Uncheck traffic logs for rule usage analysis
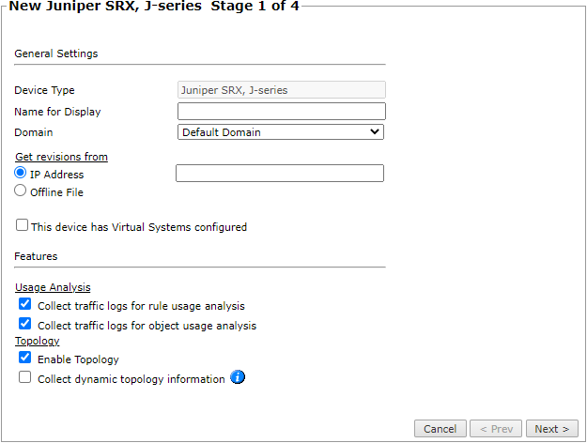 [25, 305]
